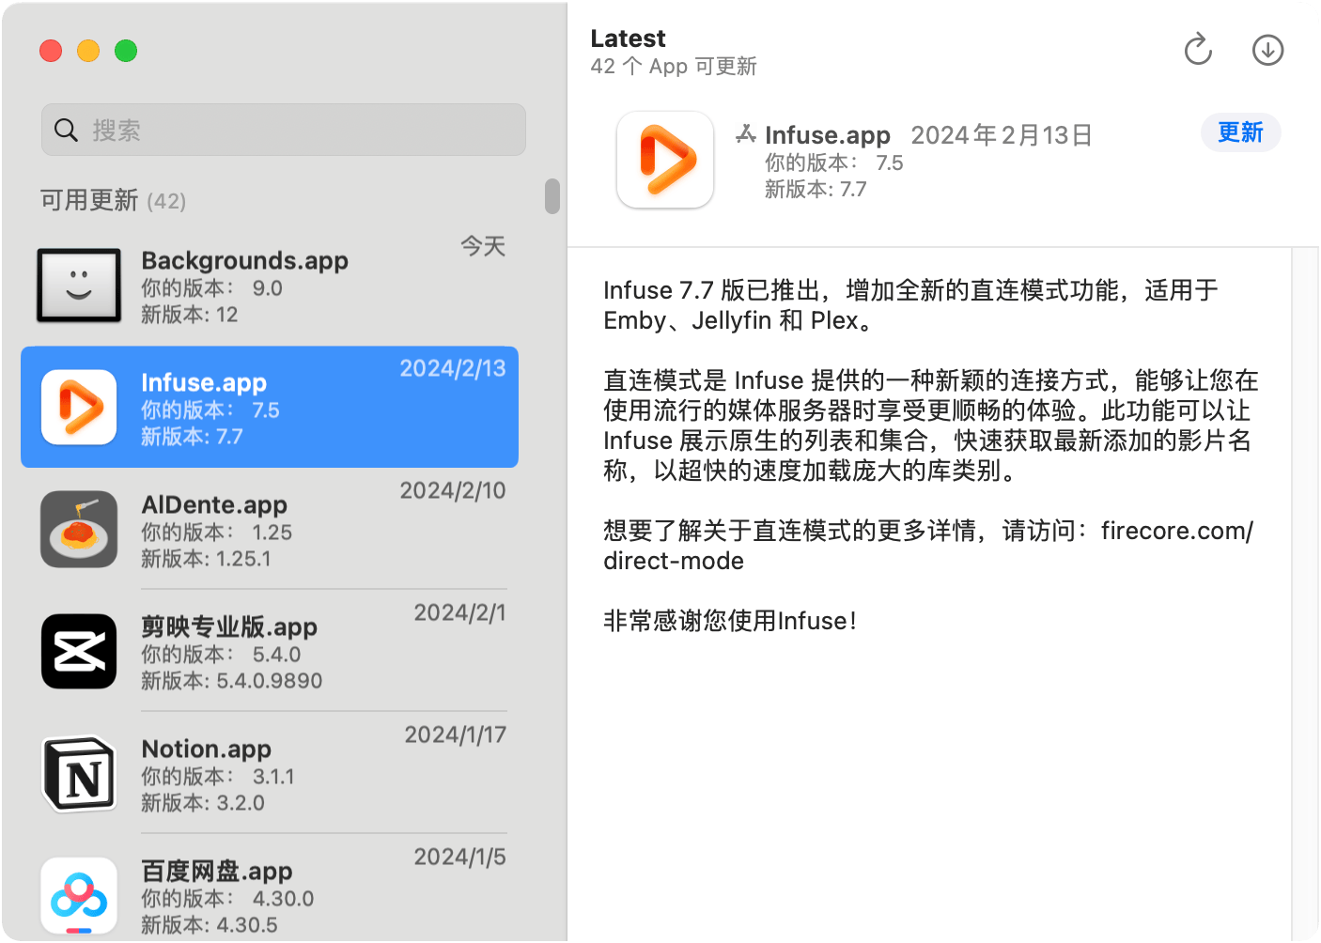Click the Backgrounds.app smiley icon
This screenshot has width=1321, height=943.
(79, 286)
